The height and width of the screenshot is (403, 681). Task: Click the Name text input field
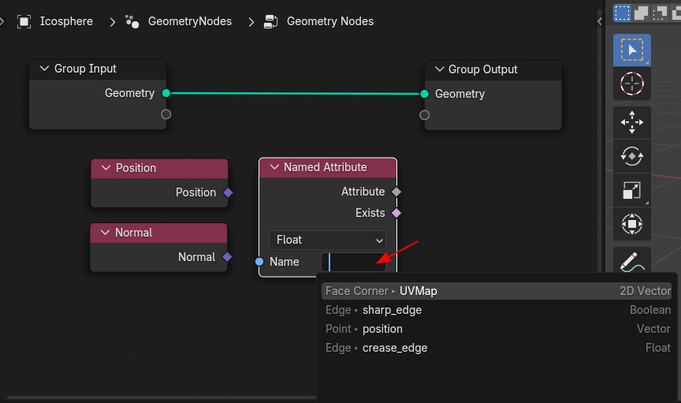pyautogui.click(x=353, y=262)
